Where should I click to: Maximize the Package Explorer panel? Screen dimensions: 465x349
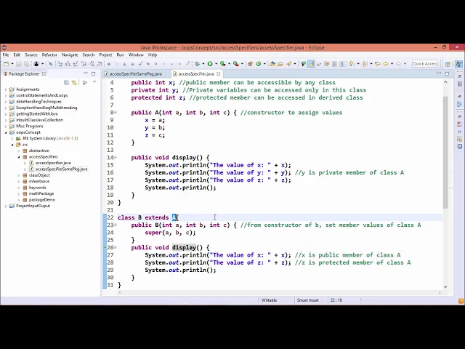[94, 73]
